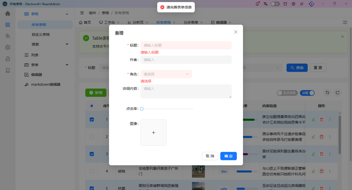Click the 取消 button in the dialog

coord(210,156)
